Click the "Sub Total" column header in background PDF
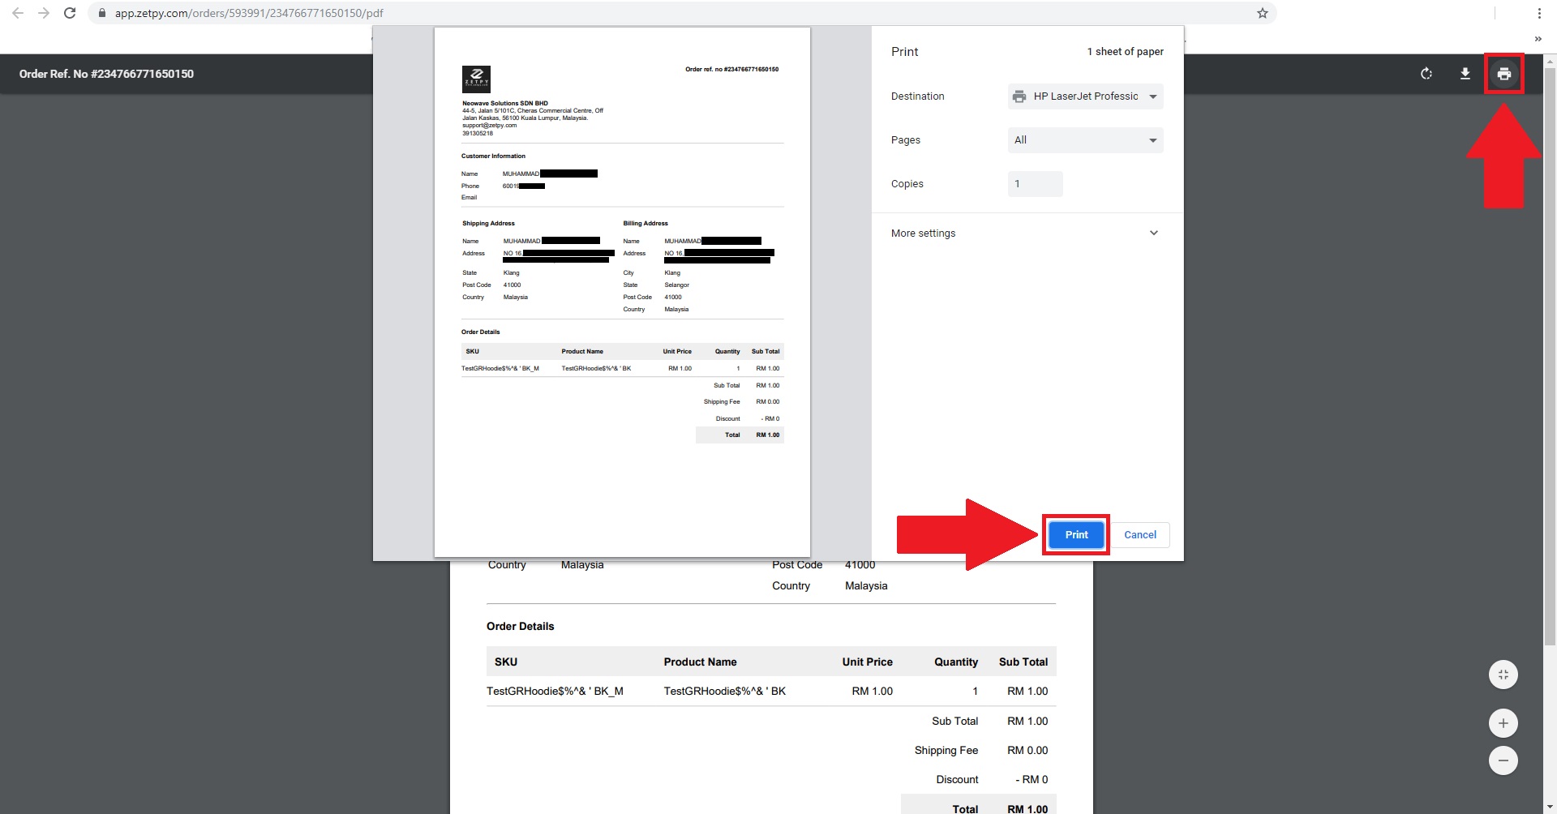This screenshot has height=814, width=1557. 1023,662
